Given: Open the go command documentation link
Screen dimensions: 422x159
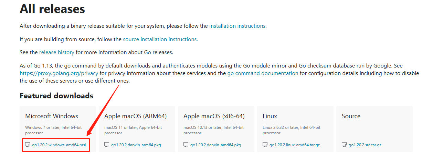Looking at the screenshot, I should tap(263, 73).
